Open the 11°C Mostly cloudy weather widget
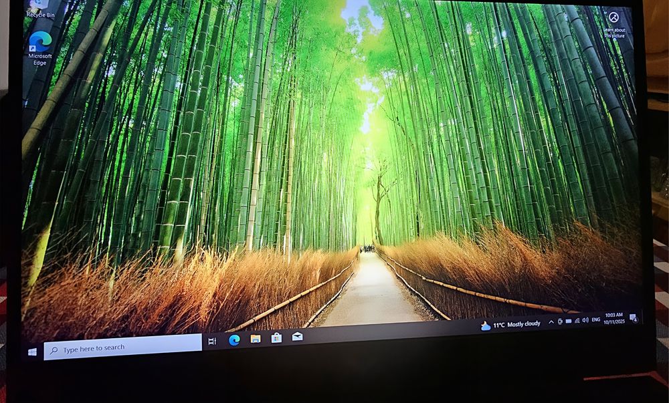 click(510, 325)
